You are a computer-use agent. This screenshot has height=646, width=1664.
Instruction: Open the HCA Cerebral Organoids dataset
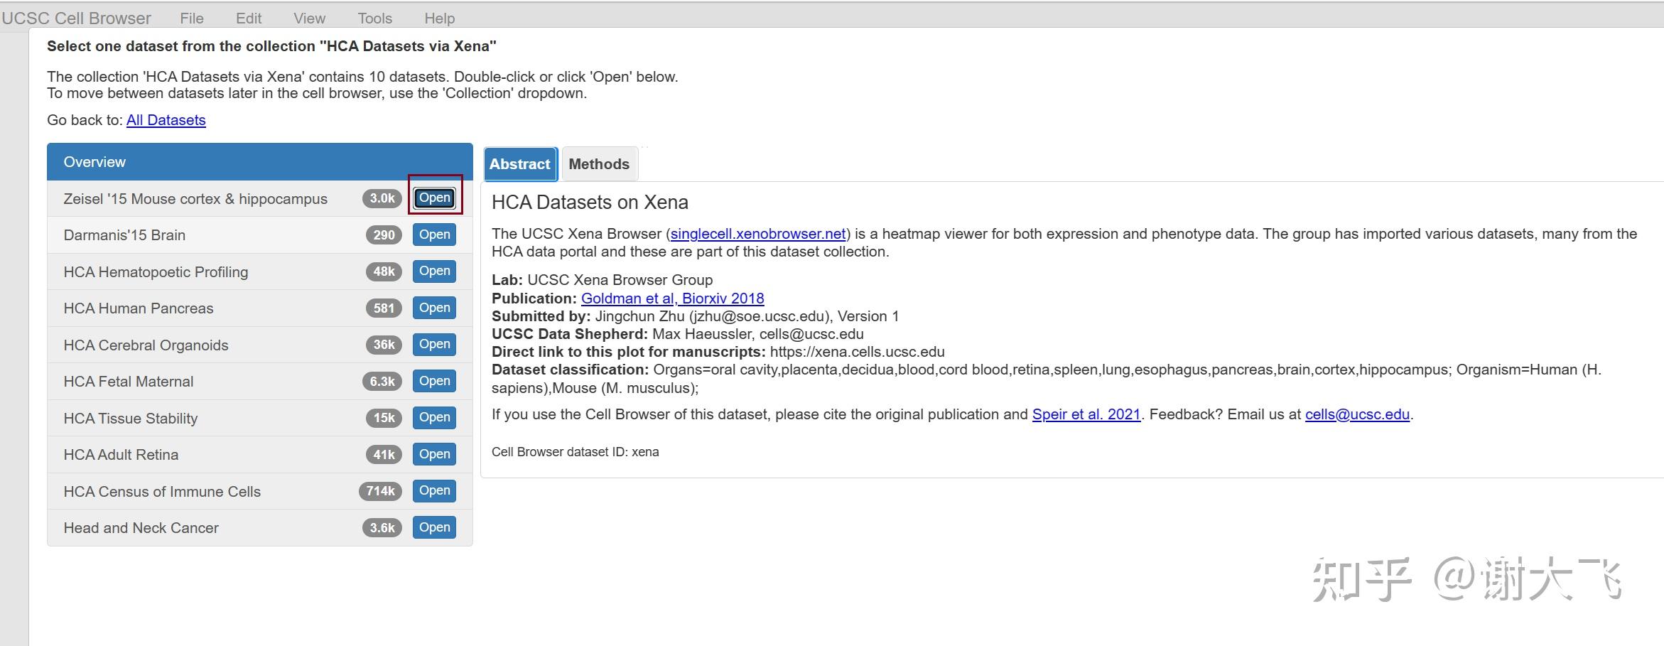[433, 344]
